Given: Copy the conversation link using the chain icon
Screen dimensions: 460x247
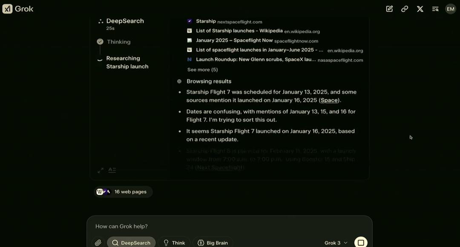Looking at the screenshot, I should [x=404, y=9].
